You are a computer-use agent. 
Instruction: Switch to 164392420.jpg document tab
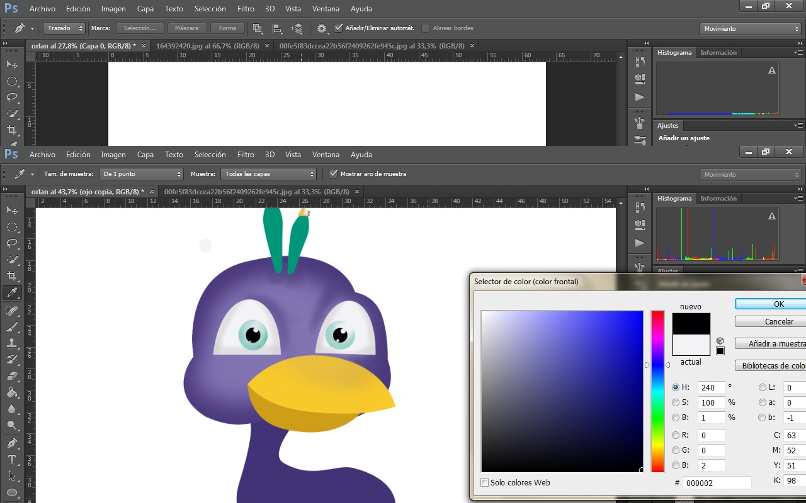click(x=207, y=46)
